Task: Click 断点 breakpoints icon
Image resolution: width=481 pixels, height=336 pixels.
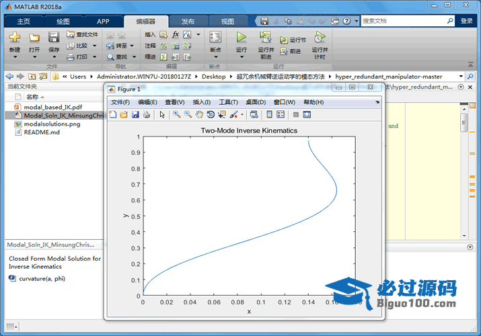Action: pos(215,38)
